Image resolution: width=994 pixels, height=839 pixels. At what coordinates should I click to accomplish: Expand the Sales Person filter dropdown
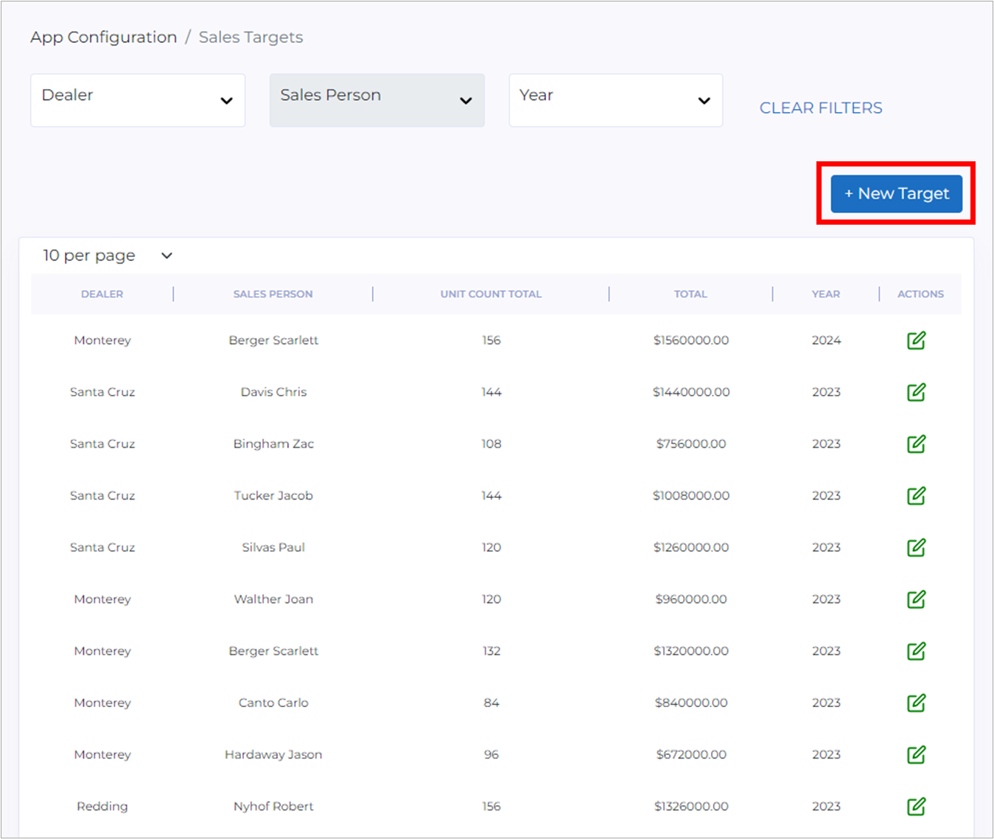coord(377,100)
